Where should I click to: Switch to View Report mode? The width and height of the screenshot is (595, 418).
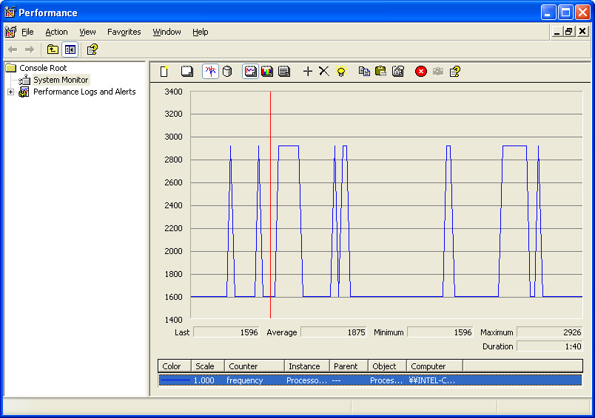tap(284, 72)
